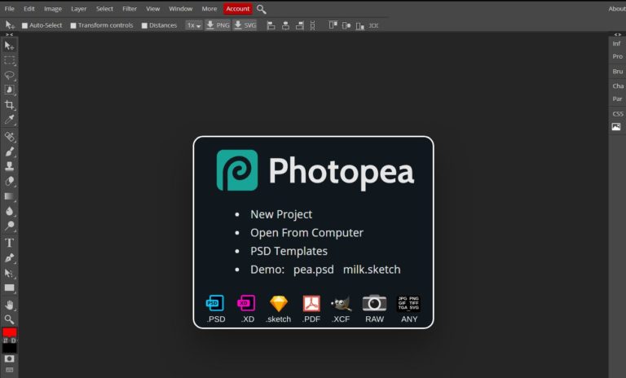The image size is (626, 378).
Task: Select the Move tool in left toolbar
Action: pos(9,46)
